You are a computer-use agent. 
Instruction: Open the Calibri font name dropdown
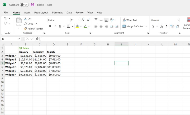point(69,20)
